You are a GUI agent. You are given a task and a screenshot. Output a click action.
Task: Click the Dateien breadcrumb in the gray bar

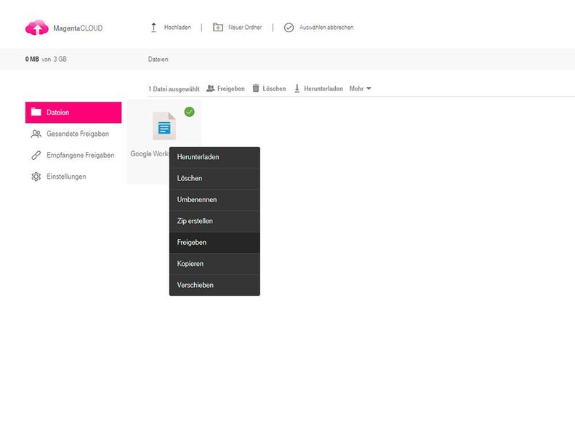(158, 59)
